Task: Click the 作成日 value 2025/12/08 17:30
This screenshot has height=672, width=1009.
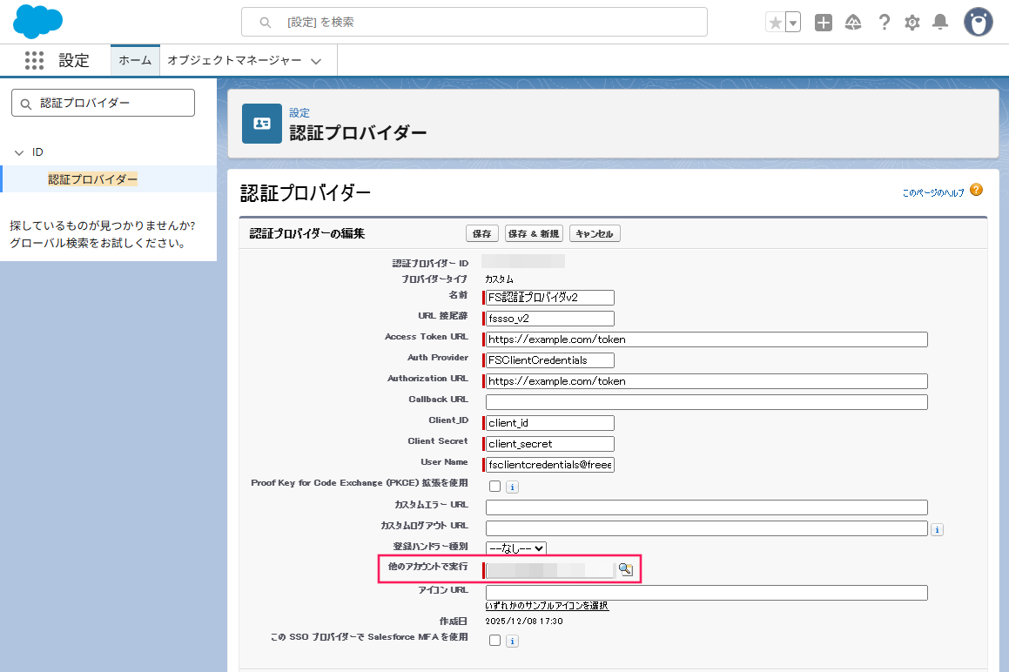Action: tap(524, 622)
